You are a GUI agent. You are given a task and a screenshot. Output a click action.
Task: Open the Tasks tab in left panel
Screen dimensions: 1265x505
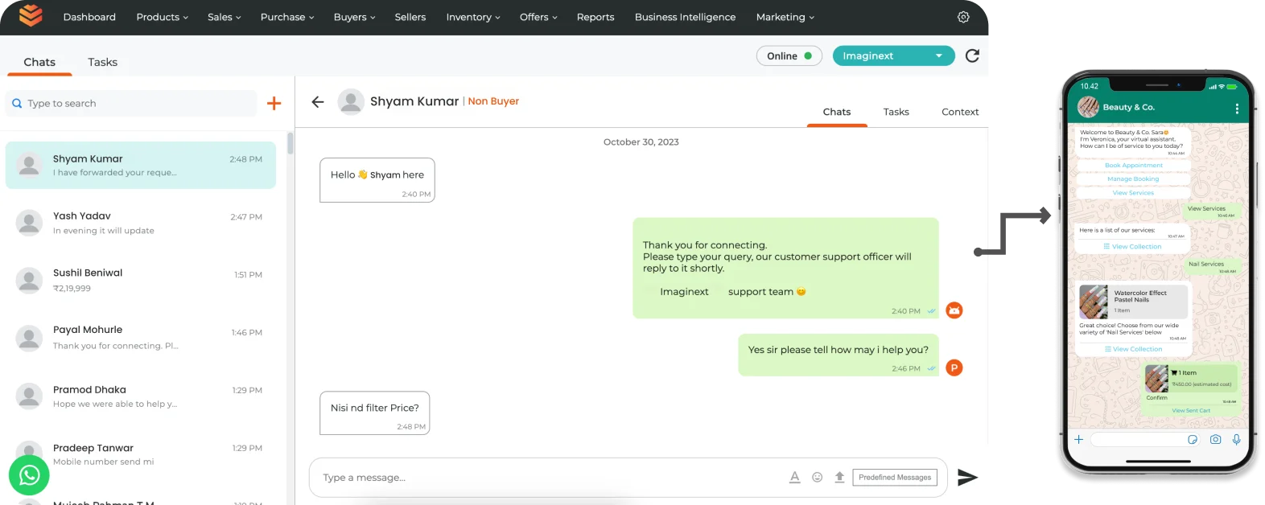102,62
